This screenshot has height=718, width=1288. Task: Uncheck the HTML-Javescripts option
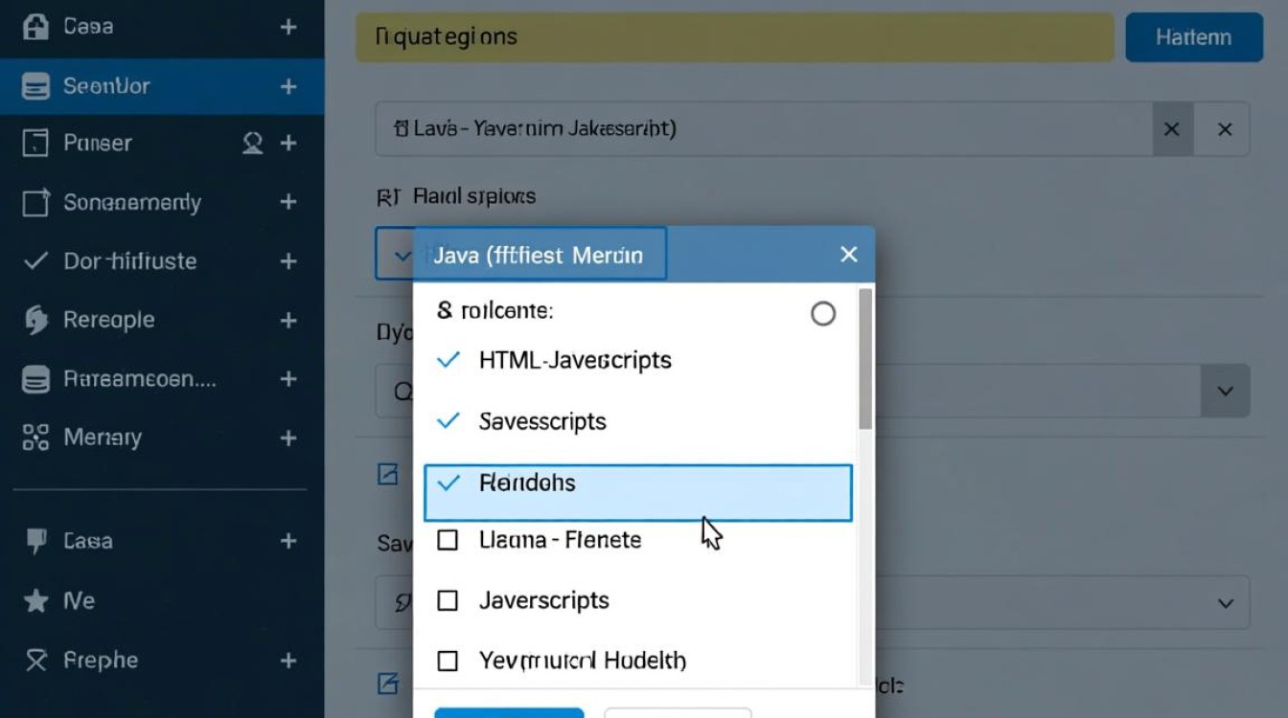point(448,361)
